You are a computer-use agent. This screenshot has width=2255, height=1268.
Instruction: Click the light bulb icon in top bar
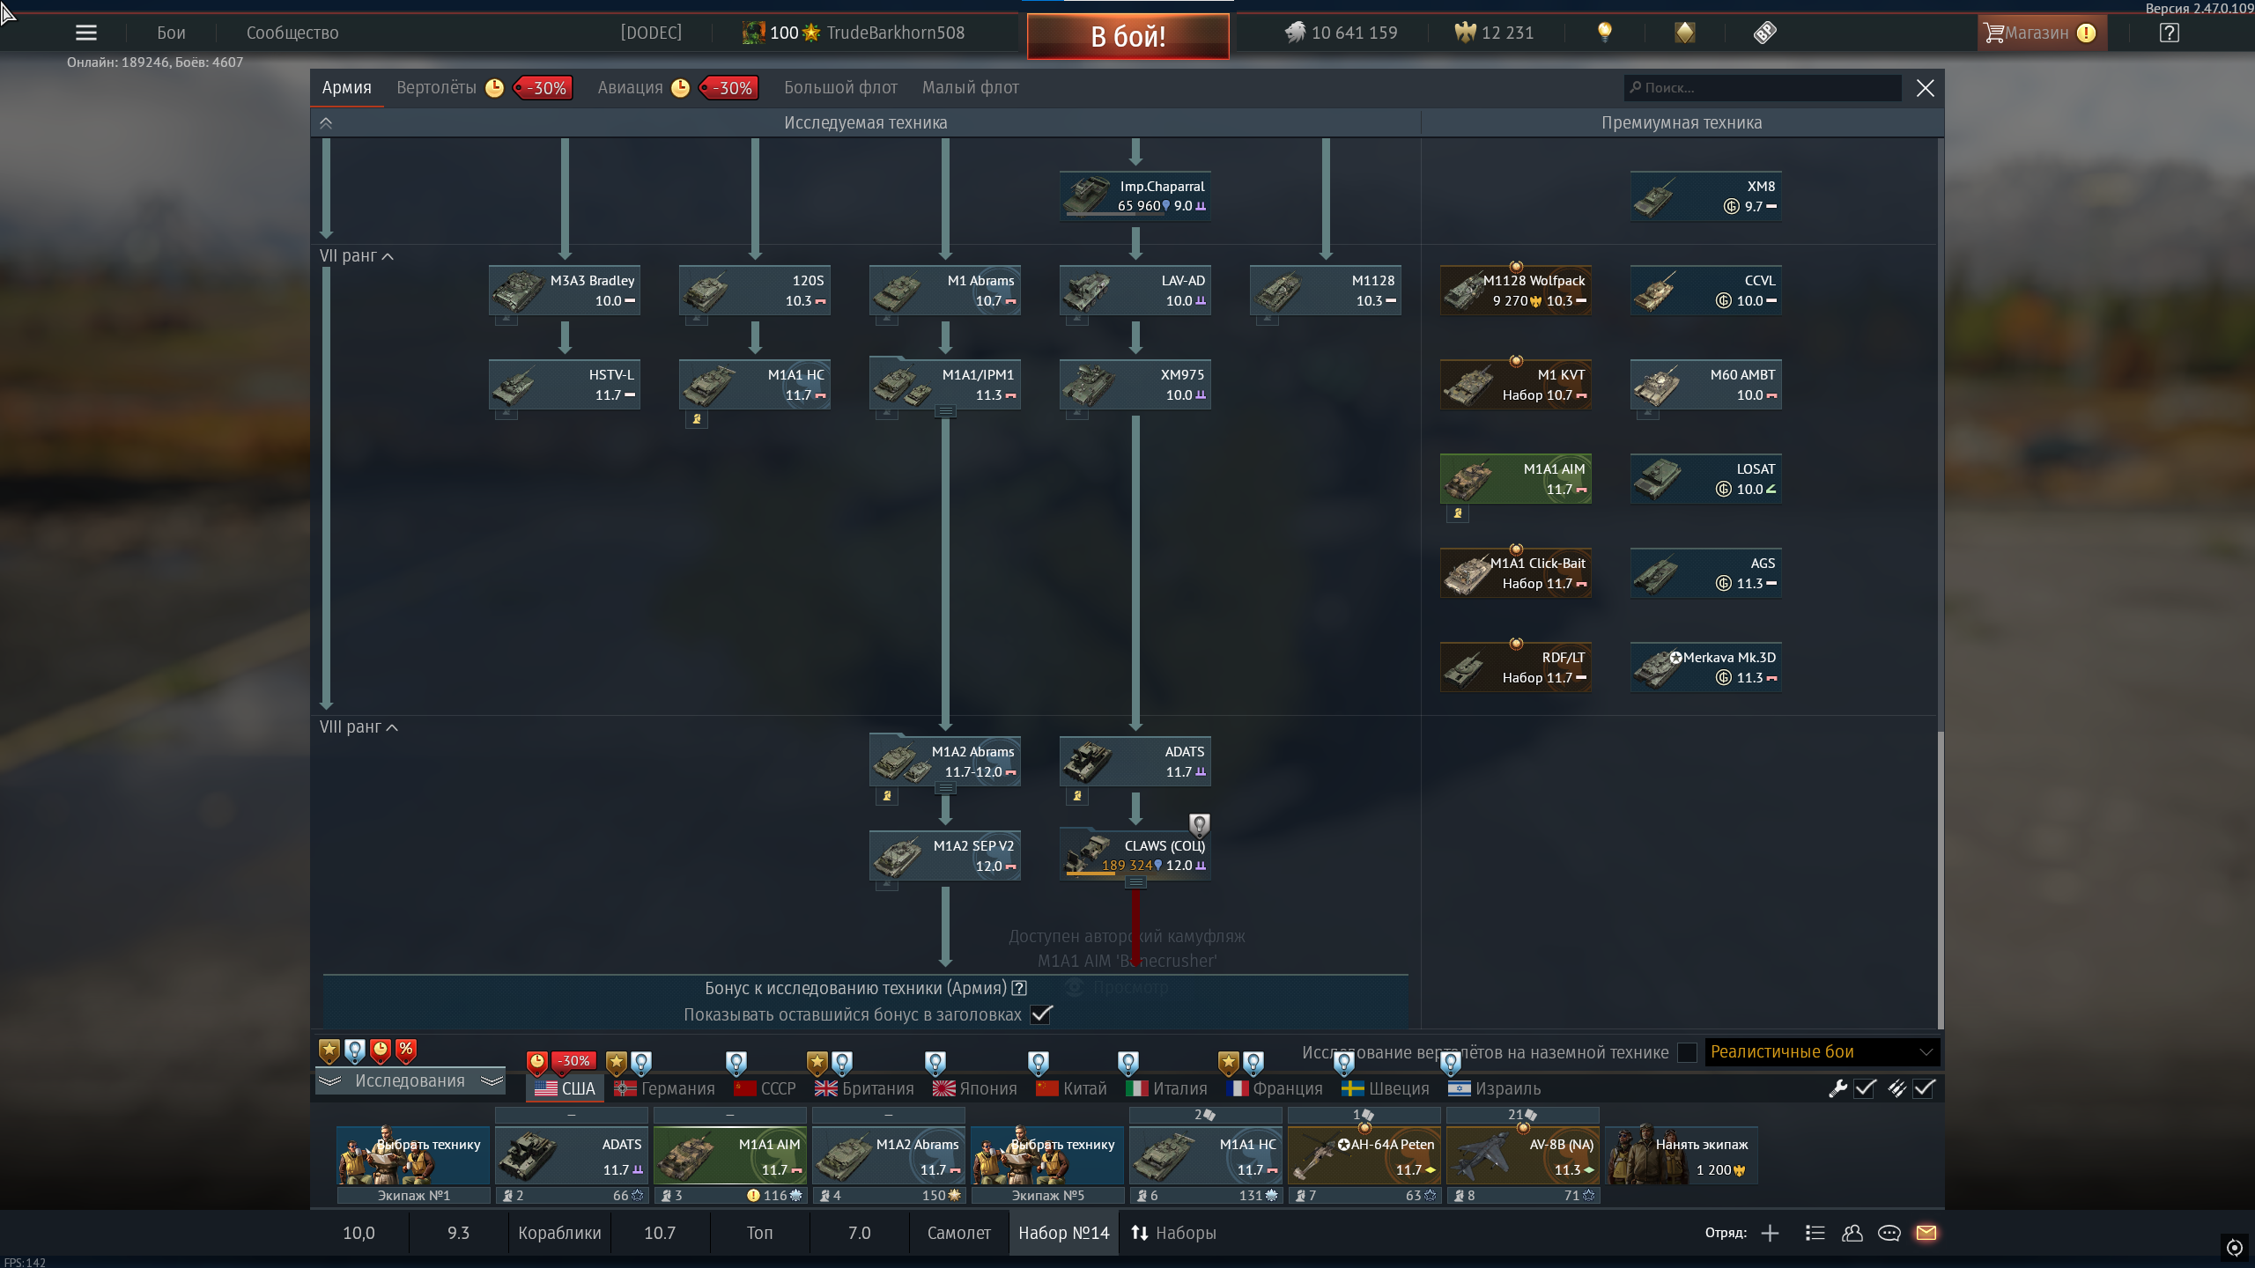(1604, 33)
